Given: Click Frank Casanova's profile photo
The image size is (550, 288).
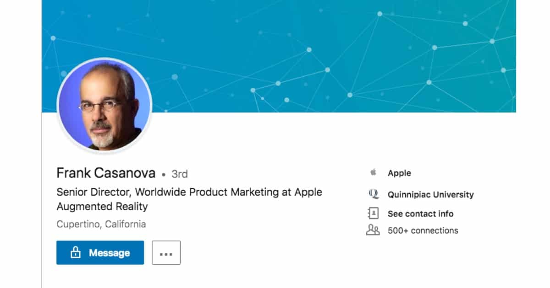Looking at the screenshot, I should tap(104, 105).
